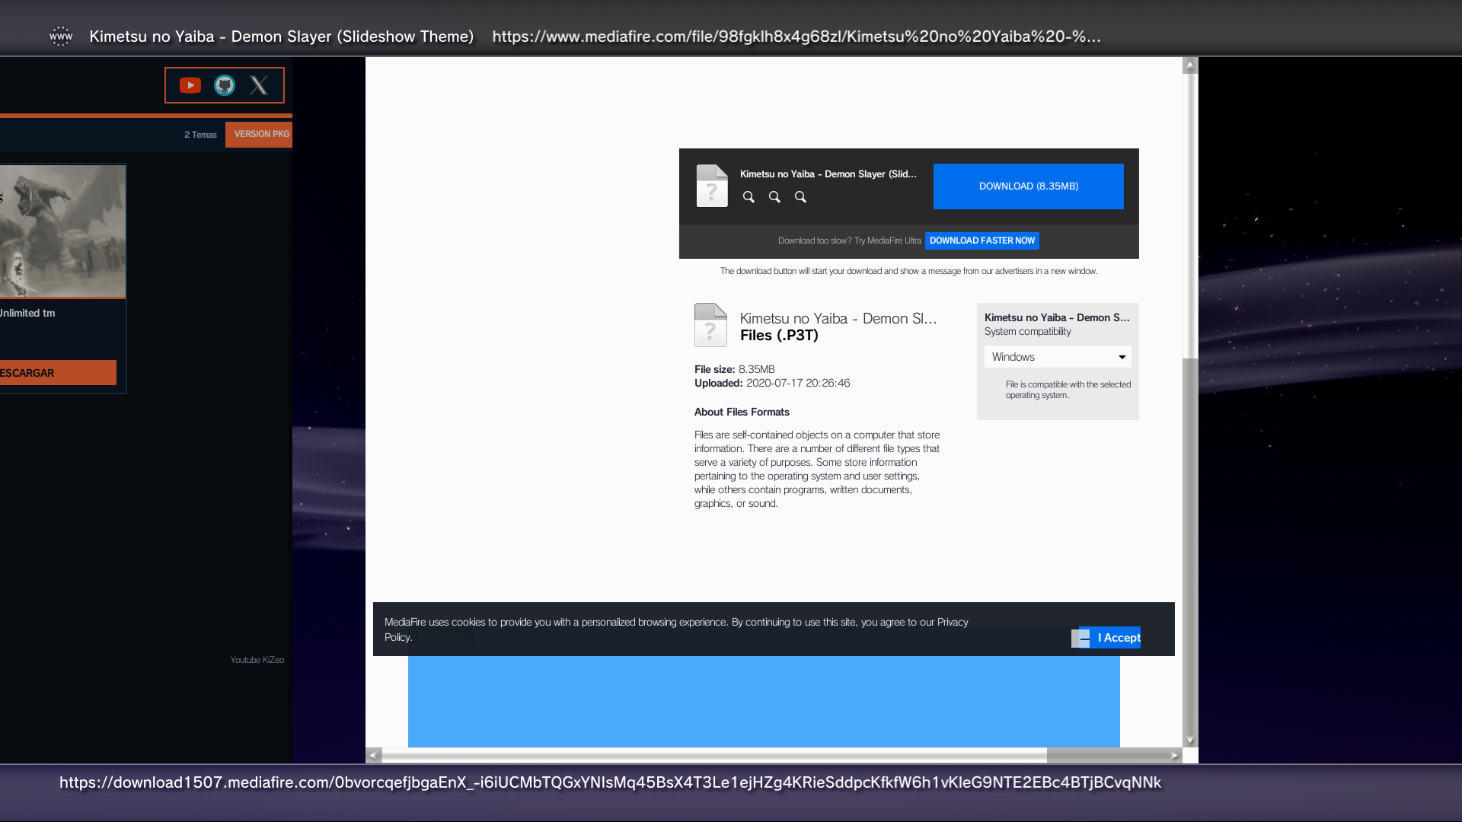Click the mediafire.com URL in the title bar
Viewport: 1462px width, 822px height.
(796, 37)
